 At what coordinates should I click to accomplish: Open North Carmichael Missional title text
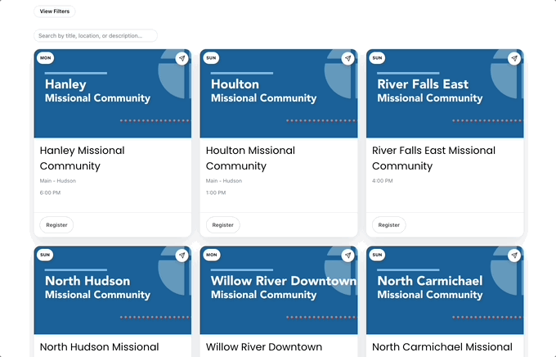pos(442,347)
